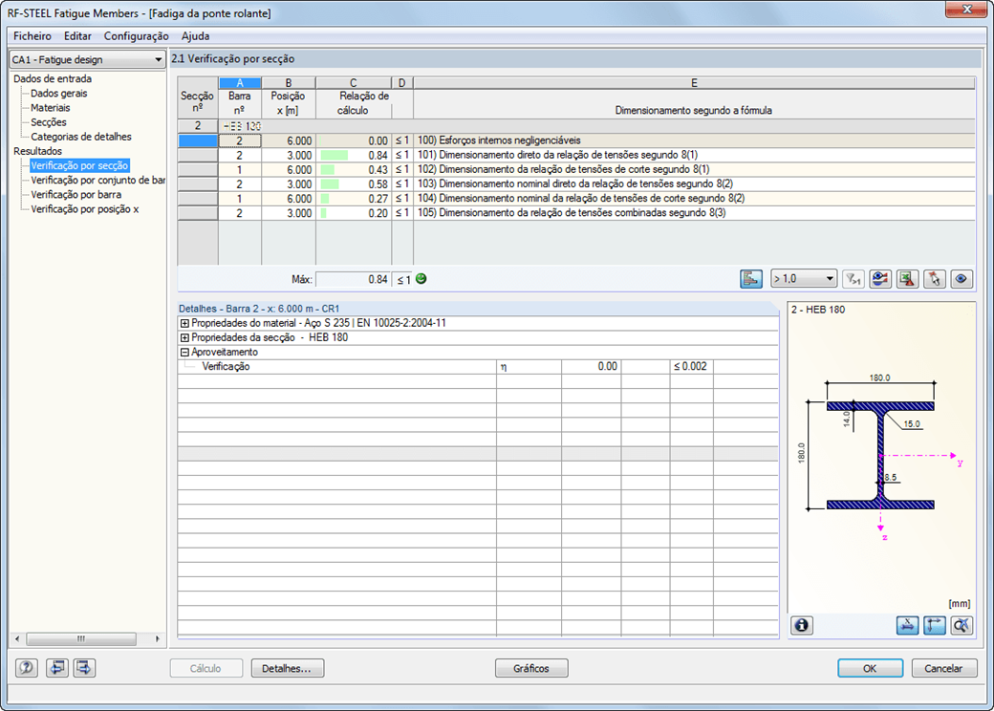Open the CA1 - Fatigue design case dropdown
994x711 pixels.
coord(87,59)
